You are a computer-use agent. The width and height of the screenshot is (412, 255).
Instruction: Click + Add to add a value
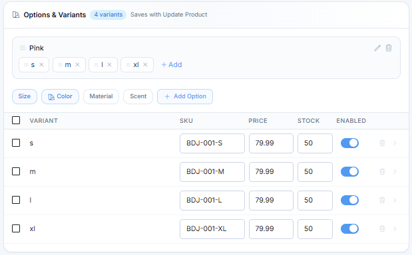click(x=172, y=64)
